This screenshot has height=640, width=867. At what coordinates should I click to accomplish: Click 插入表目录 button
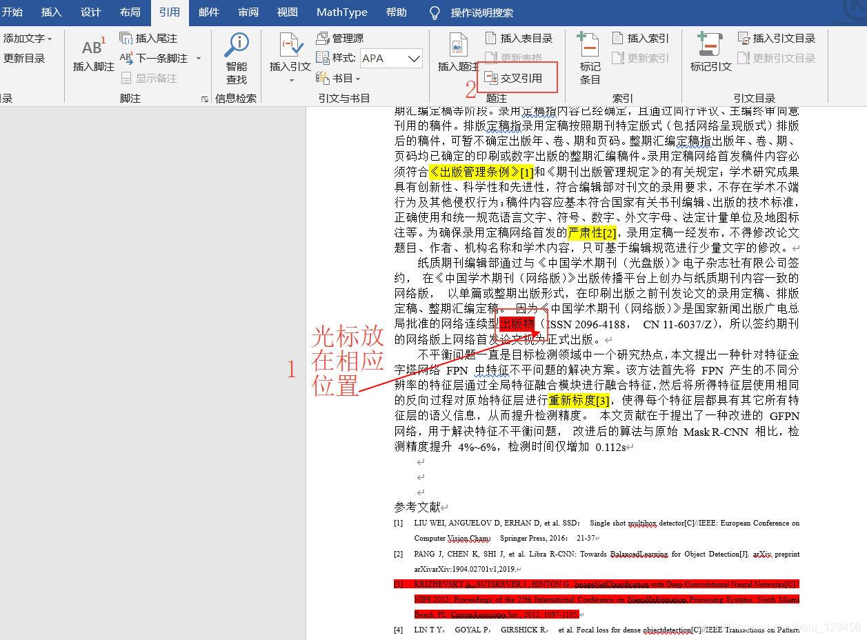(x=519, y=39)
